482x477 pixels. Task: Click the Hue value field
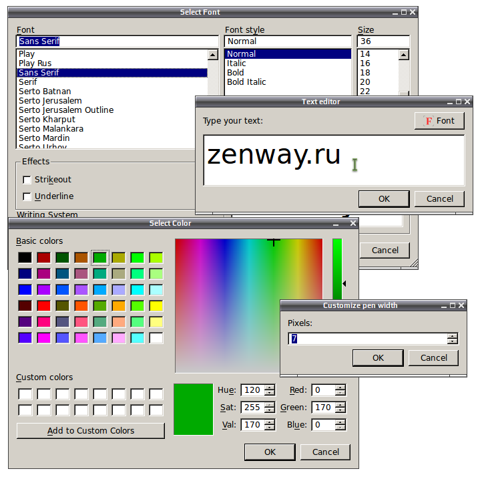coord(252,390)
